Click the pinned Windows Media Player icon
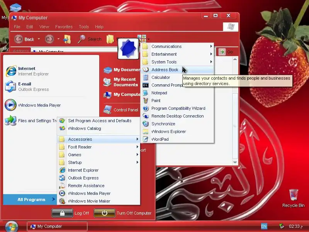 pos(10,105)
